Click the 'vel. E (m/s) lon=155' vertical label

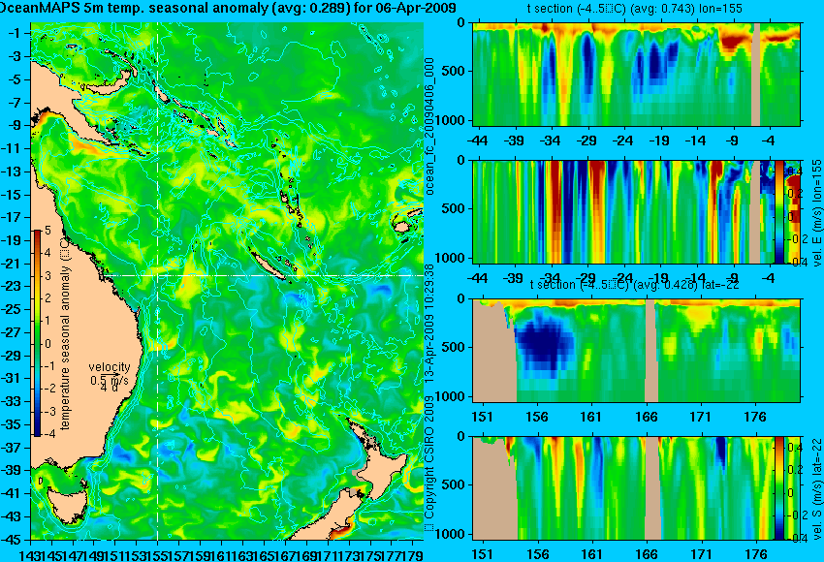tap(816, 213)
